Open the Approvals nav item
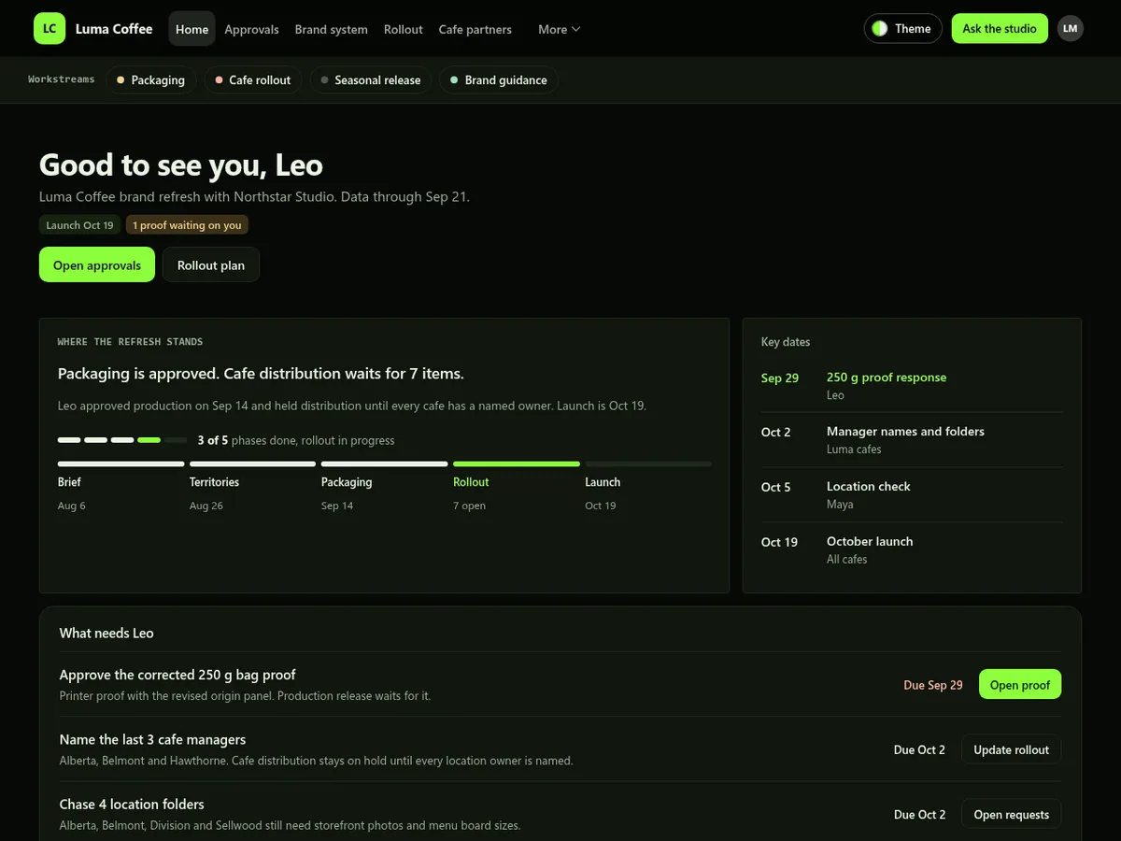 [251, 29]
